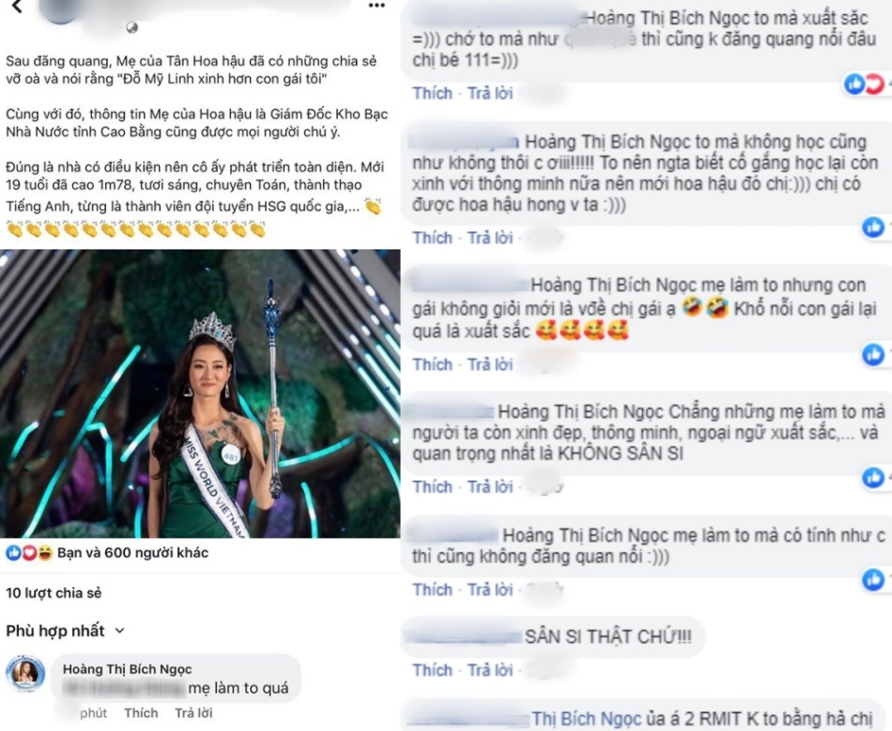Reply to the 'mẹ làm to quá' comment
This screenshot has height=731, width=892.
pyautogui.click(x=193, y=713)
